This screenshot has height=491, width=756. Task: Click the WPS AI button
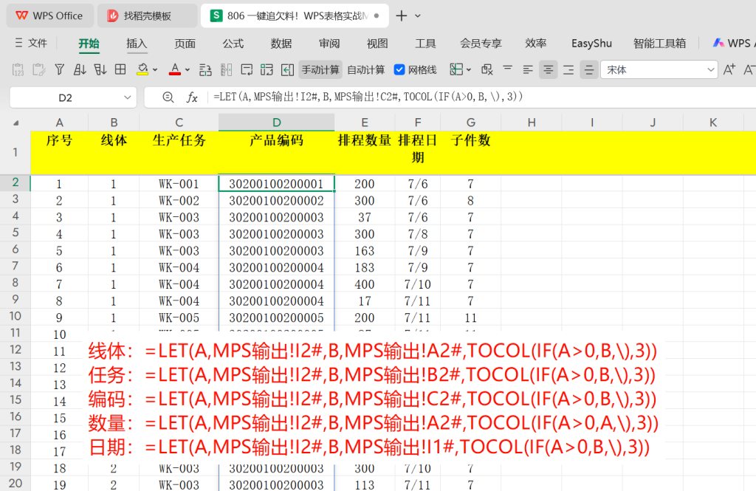(734, 44)
